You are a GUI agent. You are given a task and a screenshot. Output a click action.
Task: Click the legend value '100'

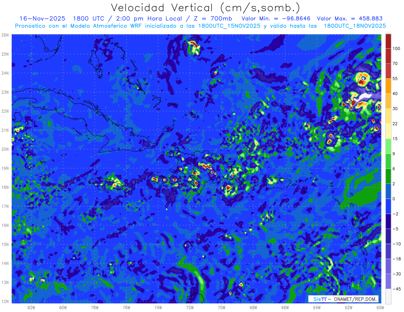(396, 48)
